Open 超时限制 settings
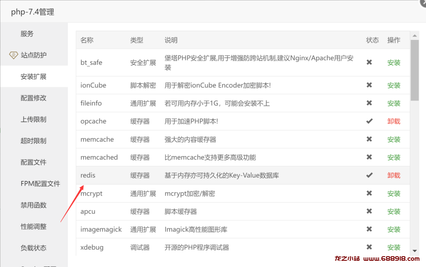 pyautogui.click(x=33, y=141)
